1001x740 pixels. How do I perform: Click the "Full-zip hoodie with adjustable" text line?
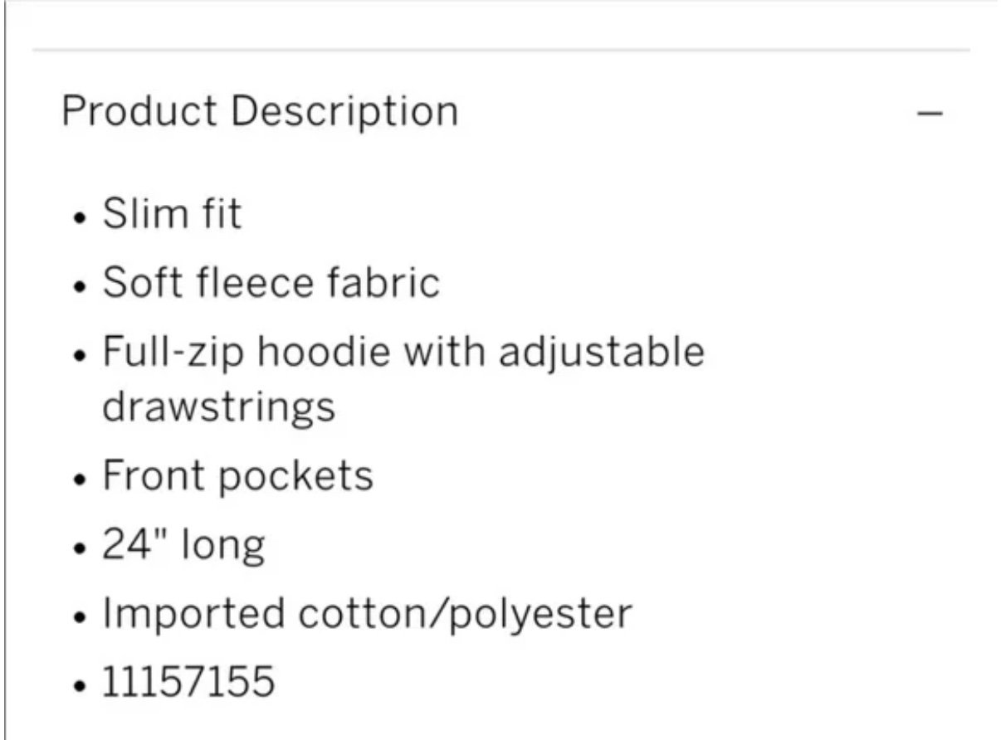click(x=403, y=351)
